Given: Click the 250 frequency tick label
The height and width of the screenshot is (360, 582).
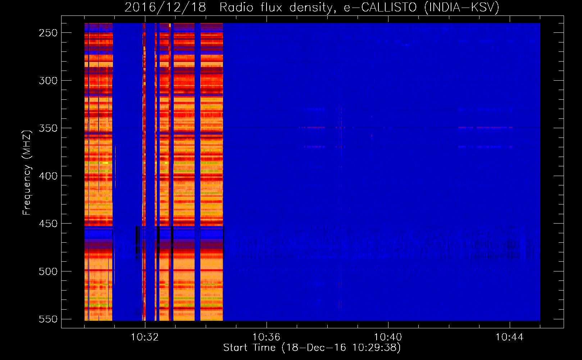Looking at the screenshot, I should click(48, 33).
